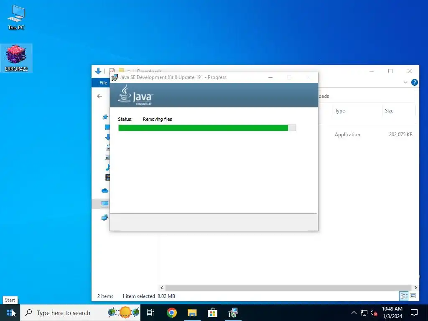Open network status from system tray
Screen dimensions: 428x321
pos(364,313)
